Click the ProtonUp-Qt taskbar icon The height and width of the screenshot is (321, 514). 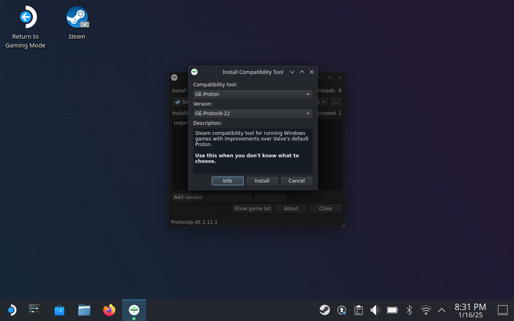pos(134,310)
